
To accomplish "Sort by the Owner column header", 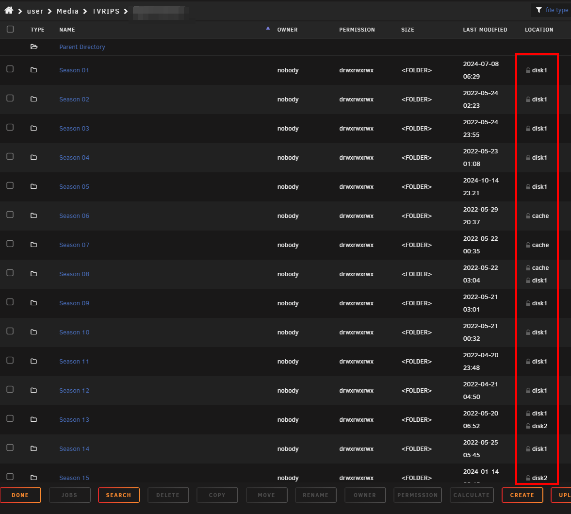I will [x=287, y=30].
